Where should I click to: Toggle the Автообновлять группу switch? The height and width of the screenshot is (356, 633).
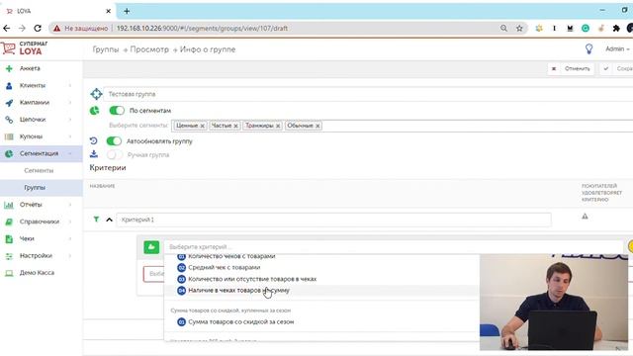pyautogui.click(x=114, y=140)
